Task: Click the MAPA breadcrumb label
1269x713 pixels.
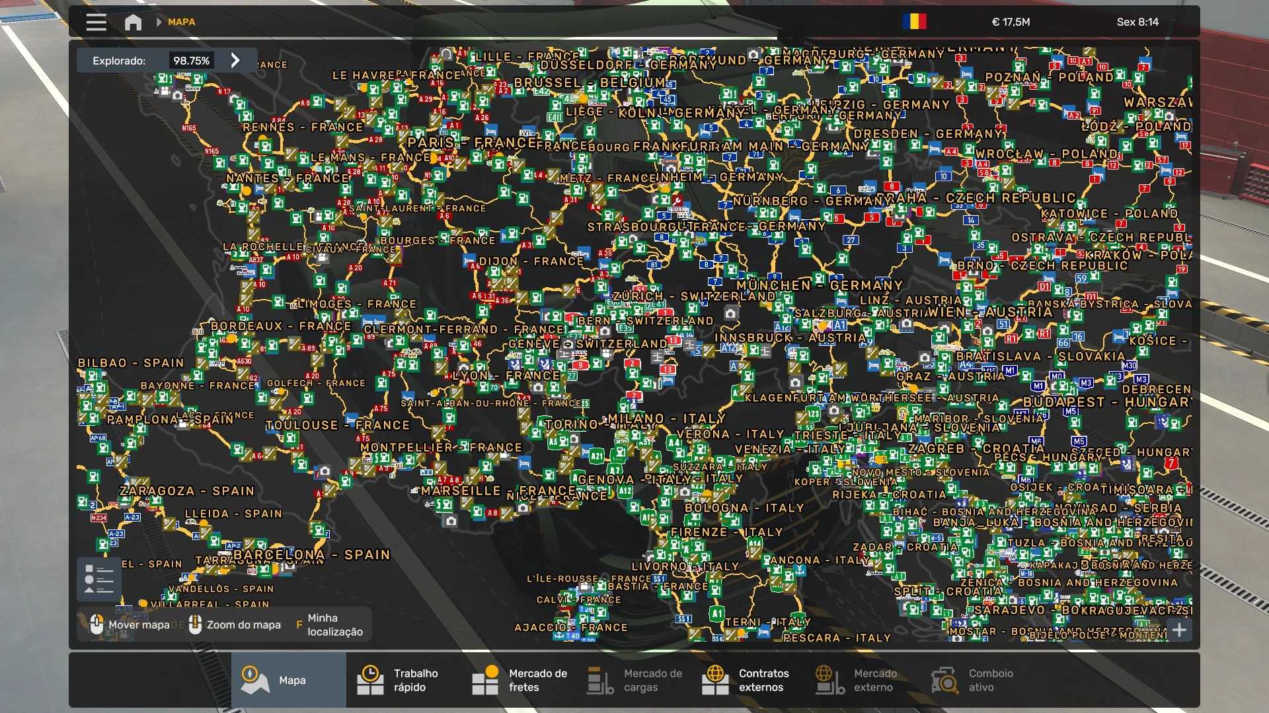Action: (x=181, y=22)
